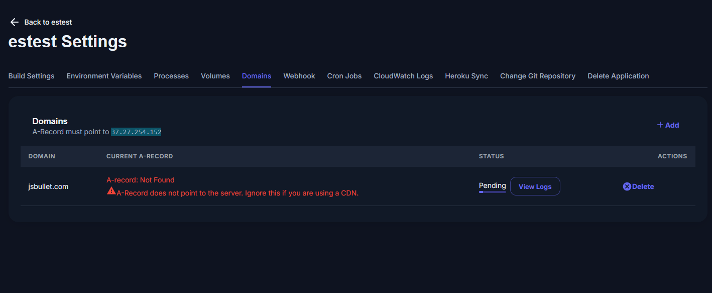This screenshot has height=293, width=712.
Task: Click the circled X delete icon for jsbullet.com
Action: (x=626, y=186)
